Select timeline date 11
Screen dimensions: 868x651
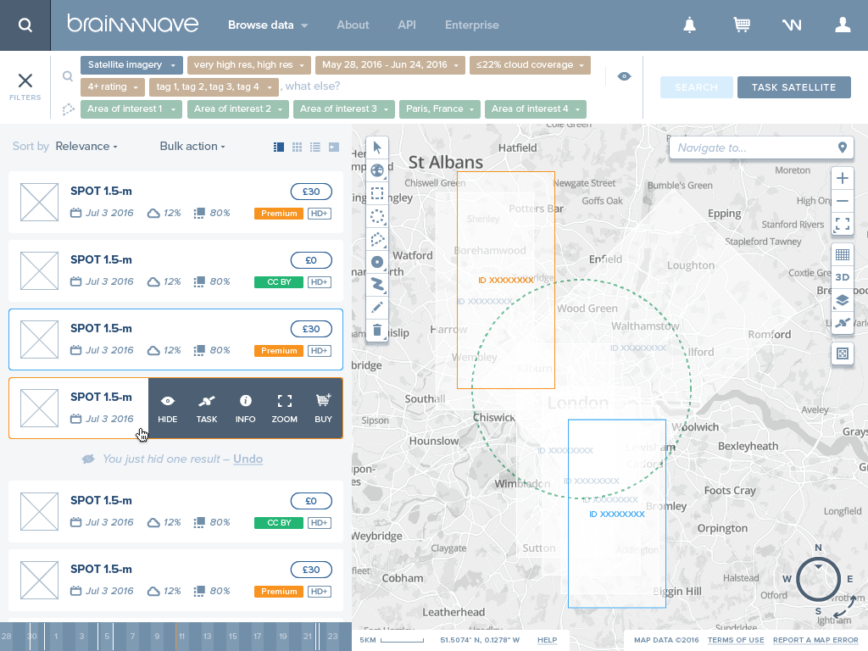(x=181, y=637)
